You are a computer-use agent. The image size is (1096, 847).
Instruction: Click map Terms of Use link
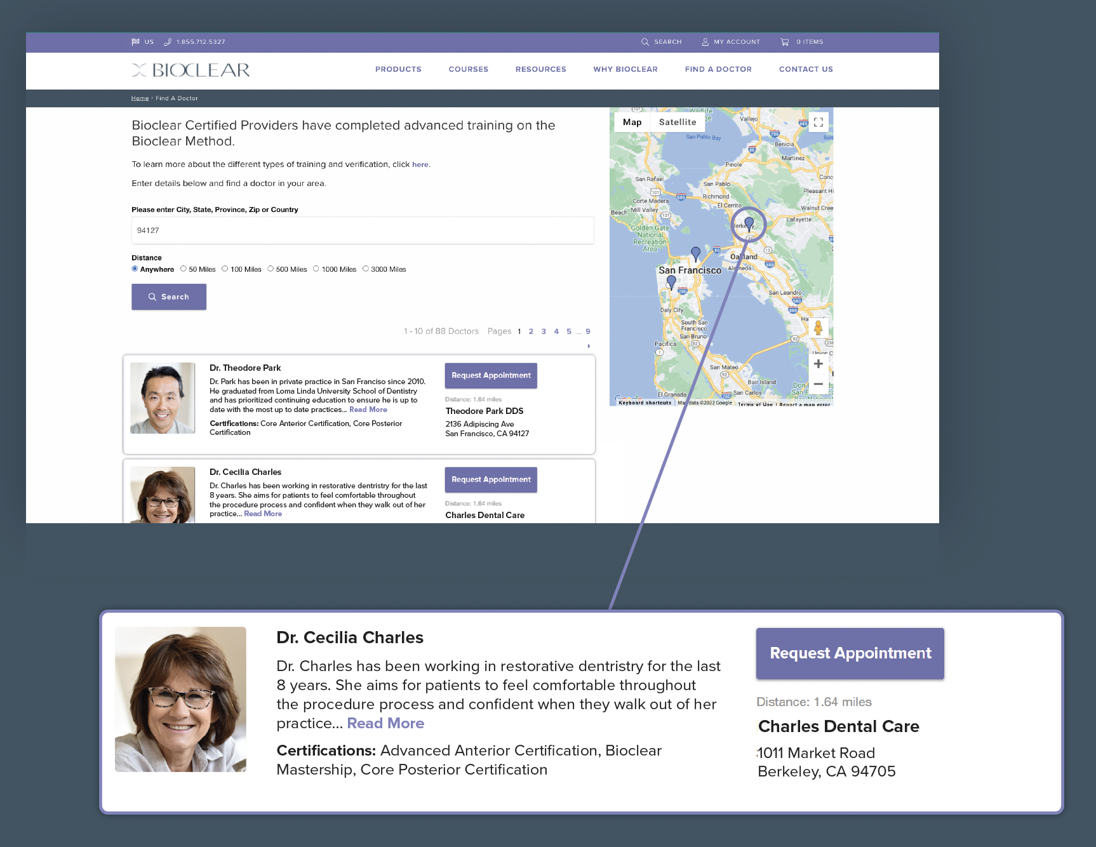[x=755, y=404]
